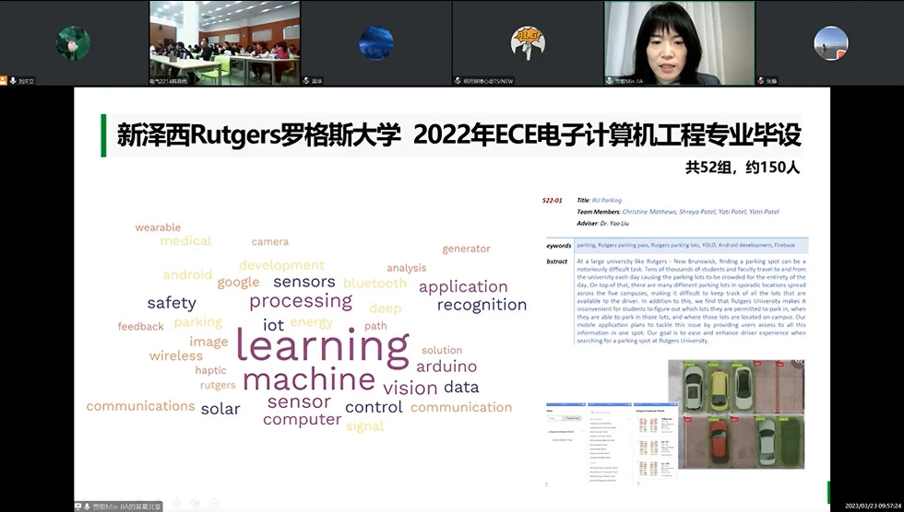The width and height of the screenshot is (904, 512).
Task: Click the ALG logo participant avatar
Action: [x=528, y=41]
